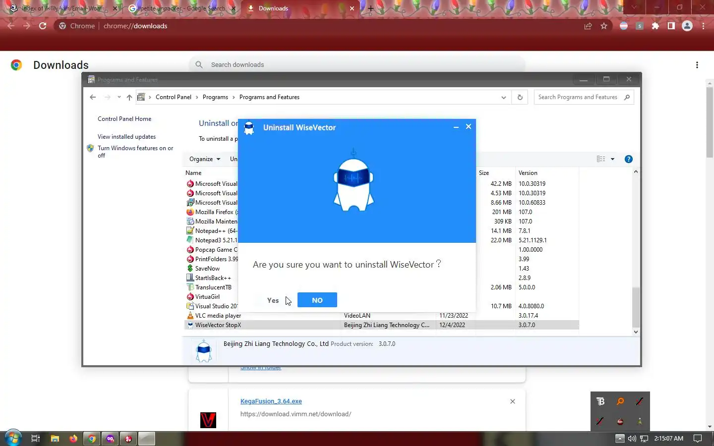Change view with the view options icon
Screen dimensions: 714x446
coord(601,159)
